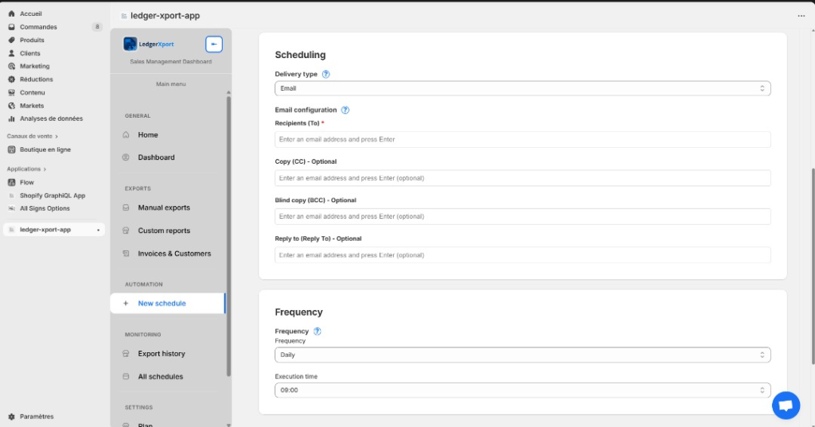Click the Recipients (To) email field
The width and height of the screenshot is (815, 427).
click(522, 139)
